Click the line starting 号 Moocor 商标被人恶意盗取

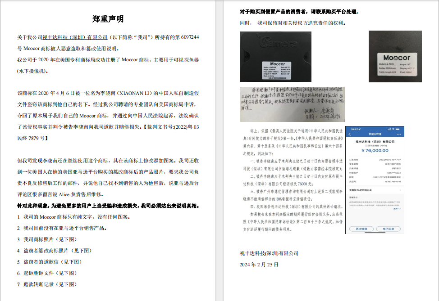tap(68, 49)
